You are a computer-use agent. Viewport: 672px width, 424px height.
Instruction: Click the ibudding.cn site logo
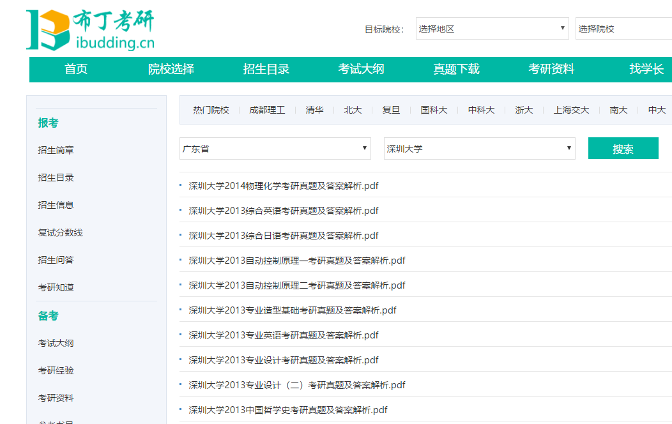pyautogui.click(x=91, y=30)
